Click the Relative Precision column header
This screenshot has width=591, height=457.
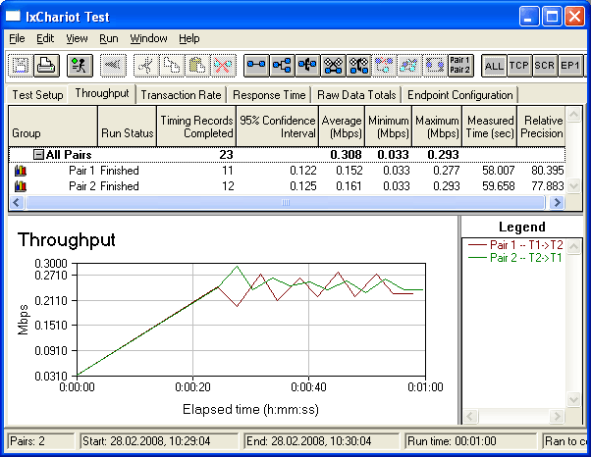click(x=541, y=127)
